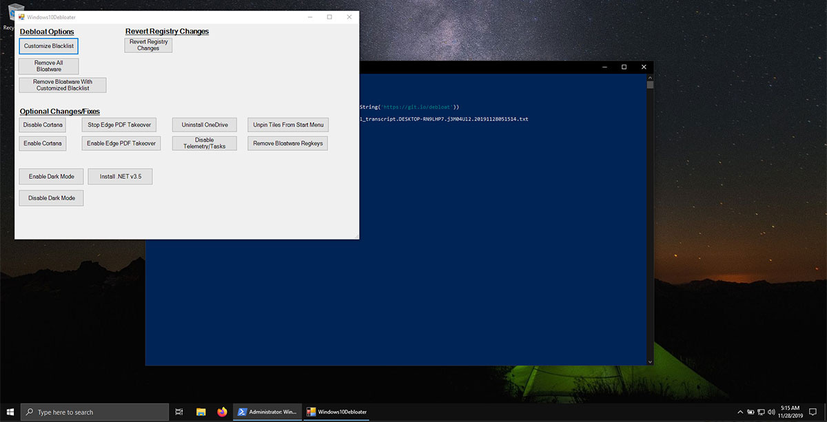Click the Customize Blacklist button
This screenshot has width=827, height=422.
click(x=48, y=46)
